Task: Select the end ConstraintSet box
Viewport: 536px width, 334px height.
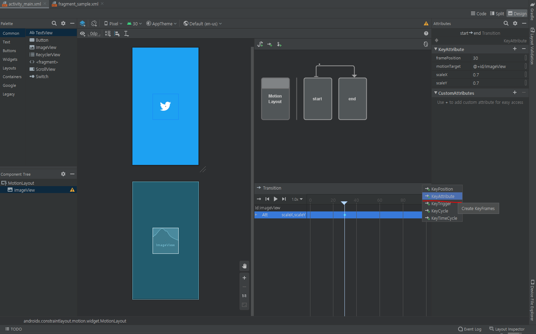Action: coord(352,99)
